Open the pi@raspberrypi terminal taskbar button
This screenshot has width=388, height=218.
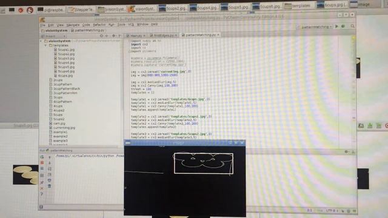(50, 10)
